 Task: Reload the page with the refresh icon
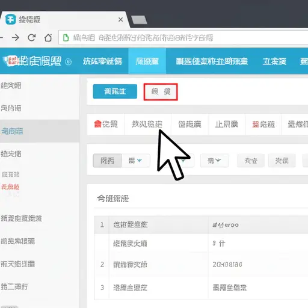[32, 37]
